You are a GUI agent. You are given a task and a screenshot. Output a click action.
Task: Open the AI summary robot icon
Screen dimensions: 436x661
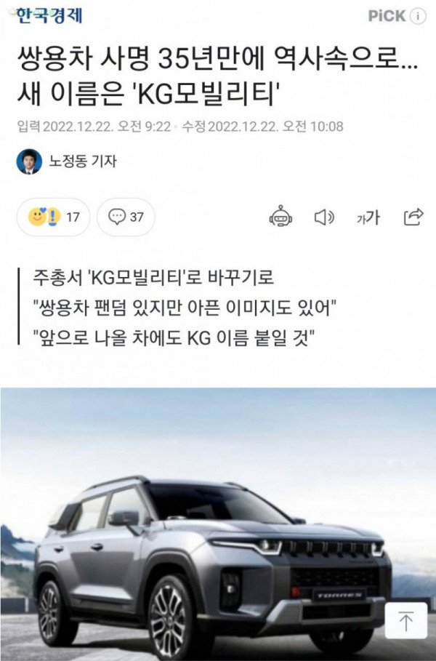(280, 217)
